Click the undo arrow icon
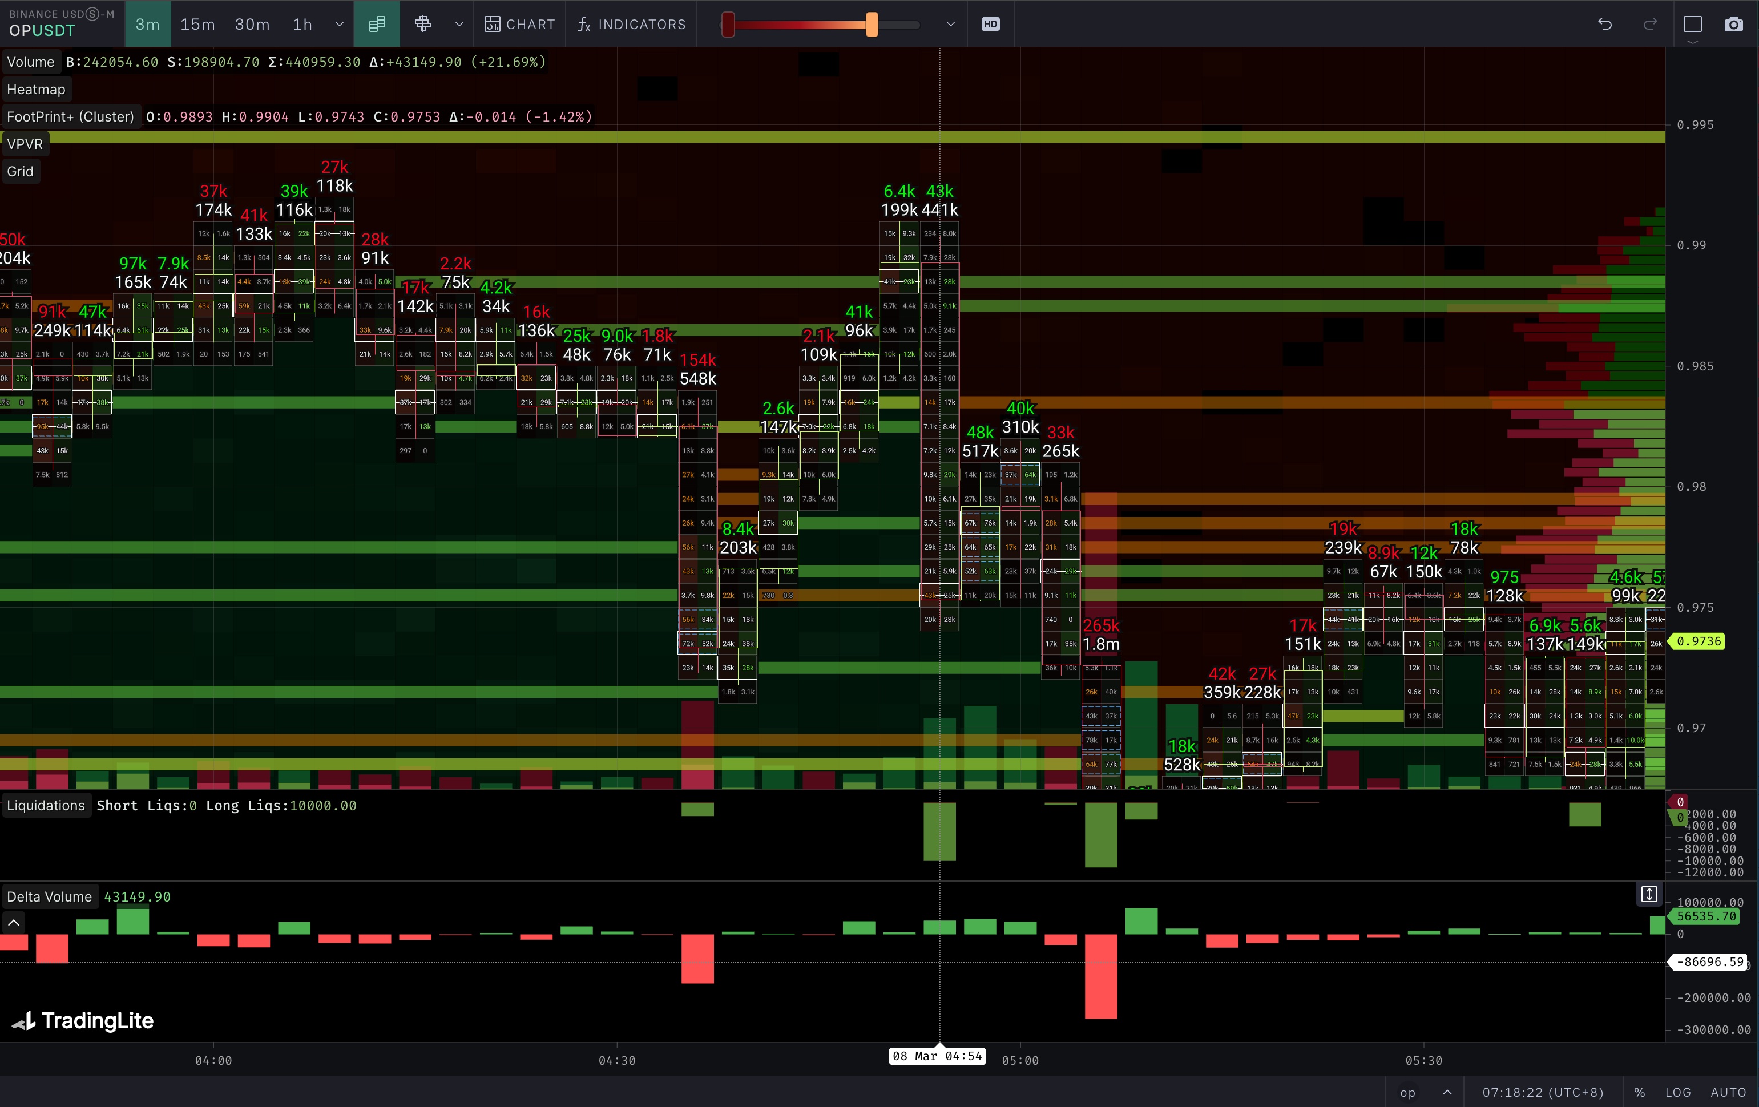The height and width of the screenshot is (1107, 1759). coord(1605,24)
